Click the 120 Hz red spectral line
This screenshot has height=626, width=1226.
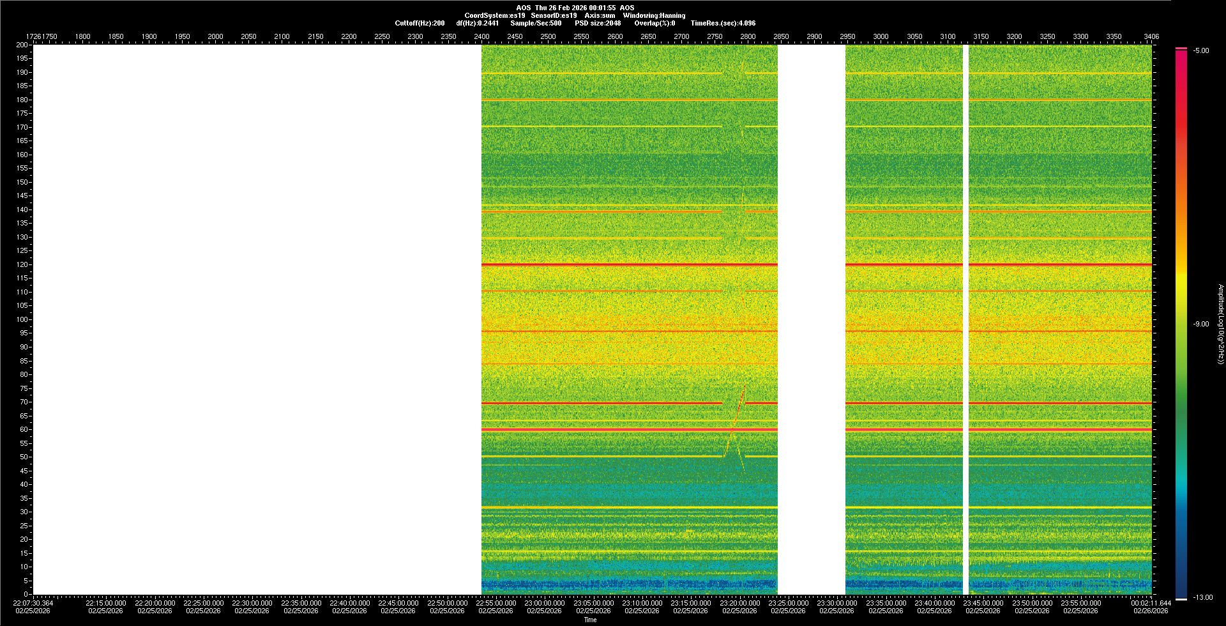click(x=629, y=264)
